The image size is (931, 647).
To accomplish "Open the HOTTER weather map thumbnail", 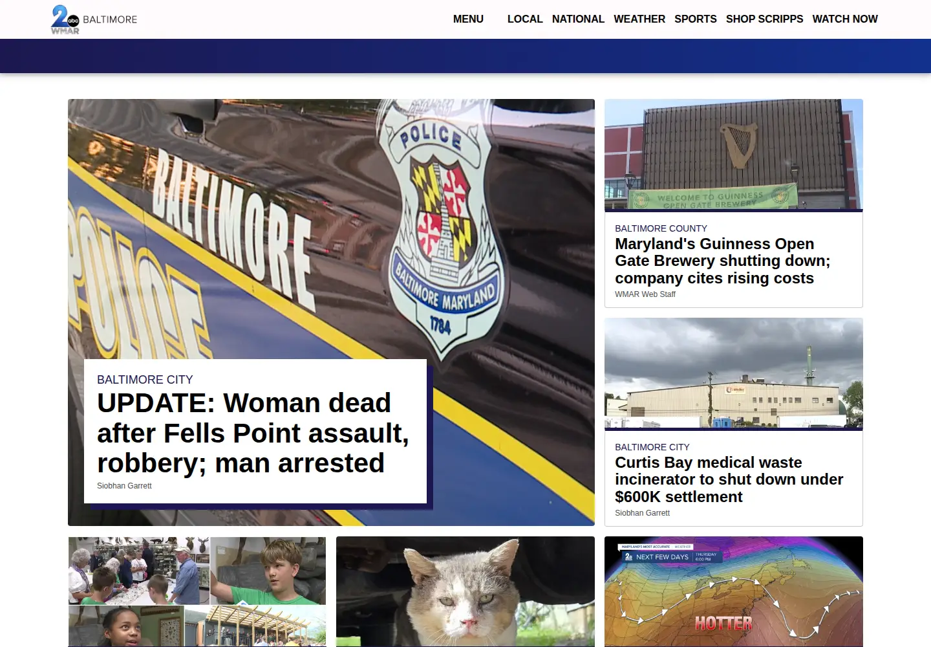I will [734, 591].
